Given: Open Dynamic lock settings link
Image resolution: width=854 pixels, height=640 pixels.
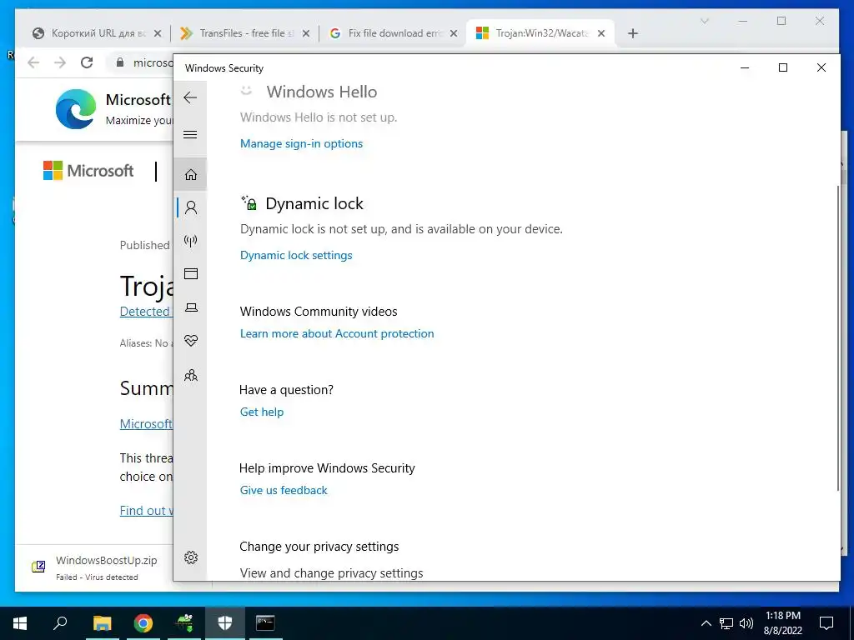Looking at the screenshot, I should 296,255.
